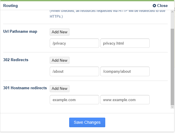Viewport: 175px width, 133px height.
Task: Add new Url Pathname map entry
Action: pyautogui.click(x=60, y=32)
